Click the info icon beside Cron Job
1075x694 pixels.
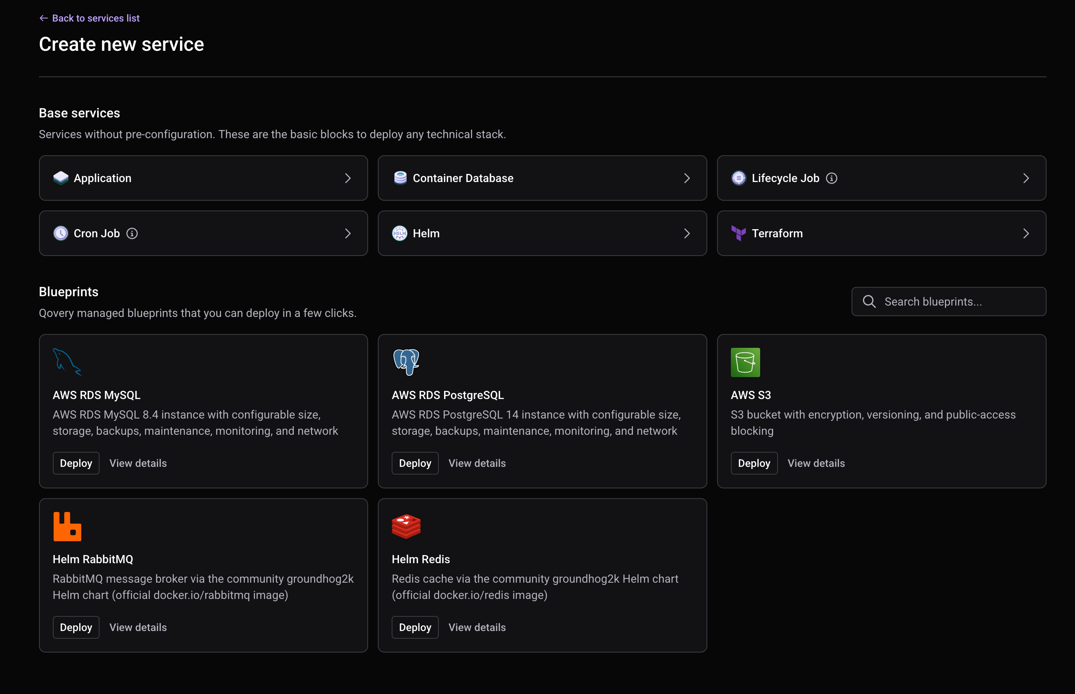tap(132, 234)
